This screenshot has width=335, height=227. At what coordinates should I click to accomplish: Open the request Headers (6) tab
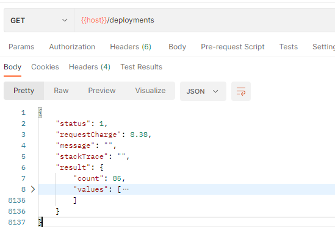[131, 47]
